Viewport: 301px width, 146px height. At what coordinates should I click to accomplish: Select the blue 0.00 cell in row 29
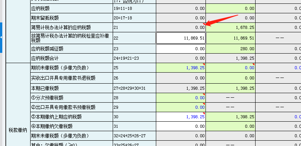click(x=181, y=107)
